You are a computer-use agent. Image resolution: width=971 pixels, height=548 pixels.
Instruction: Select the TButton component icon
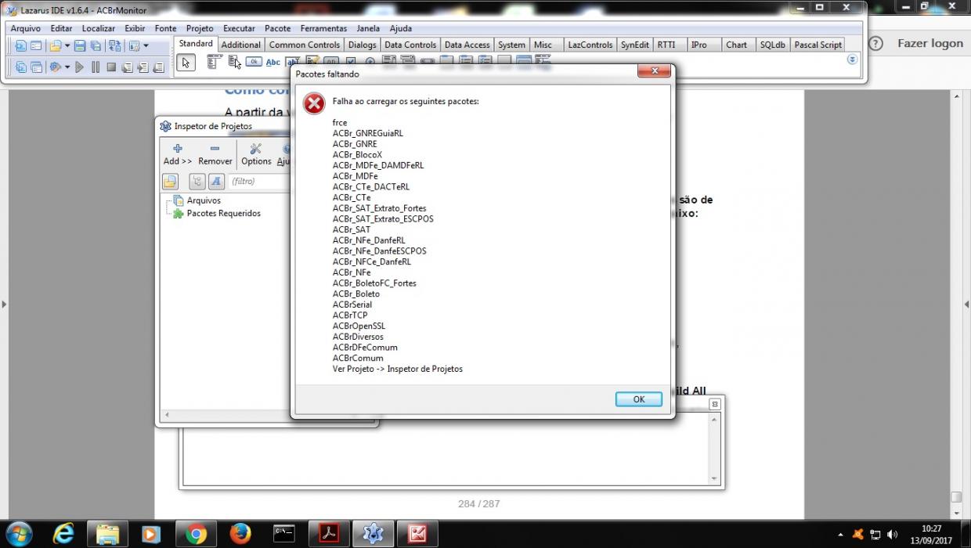tap(254, 62)
